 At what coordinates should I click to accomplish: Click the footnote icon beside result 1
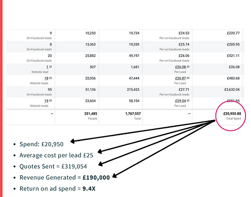tap(50, 67)
